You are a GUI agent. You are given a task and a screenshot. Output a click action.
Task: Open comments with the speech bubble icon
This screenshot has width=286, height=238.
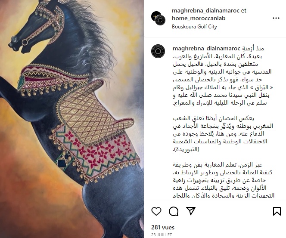point(174,211)
